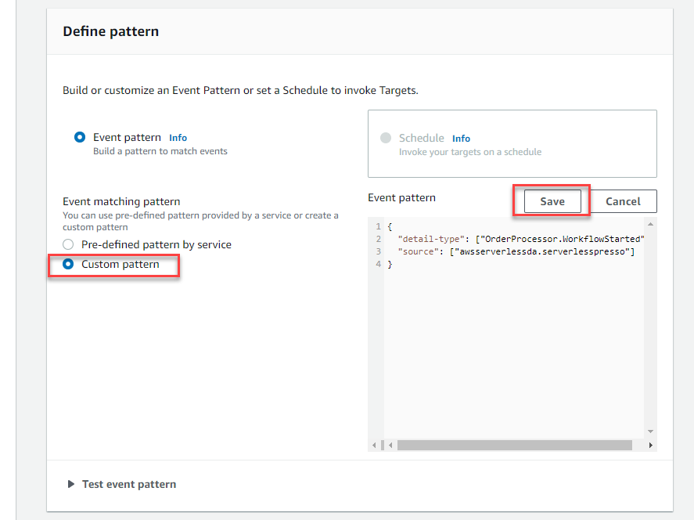Viewport: 694px width, 520px height.
Task: Click the horizontal scroll right arrow
Action: (x=650, y=445)
